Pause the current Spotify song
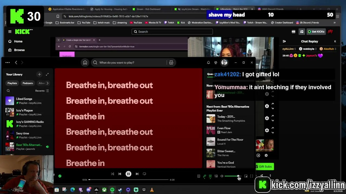This screenshot has width=346, height=194. coord(128,174)
